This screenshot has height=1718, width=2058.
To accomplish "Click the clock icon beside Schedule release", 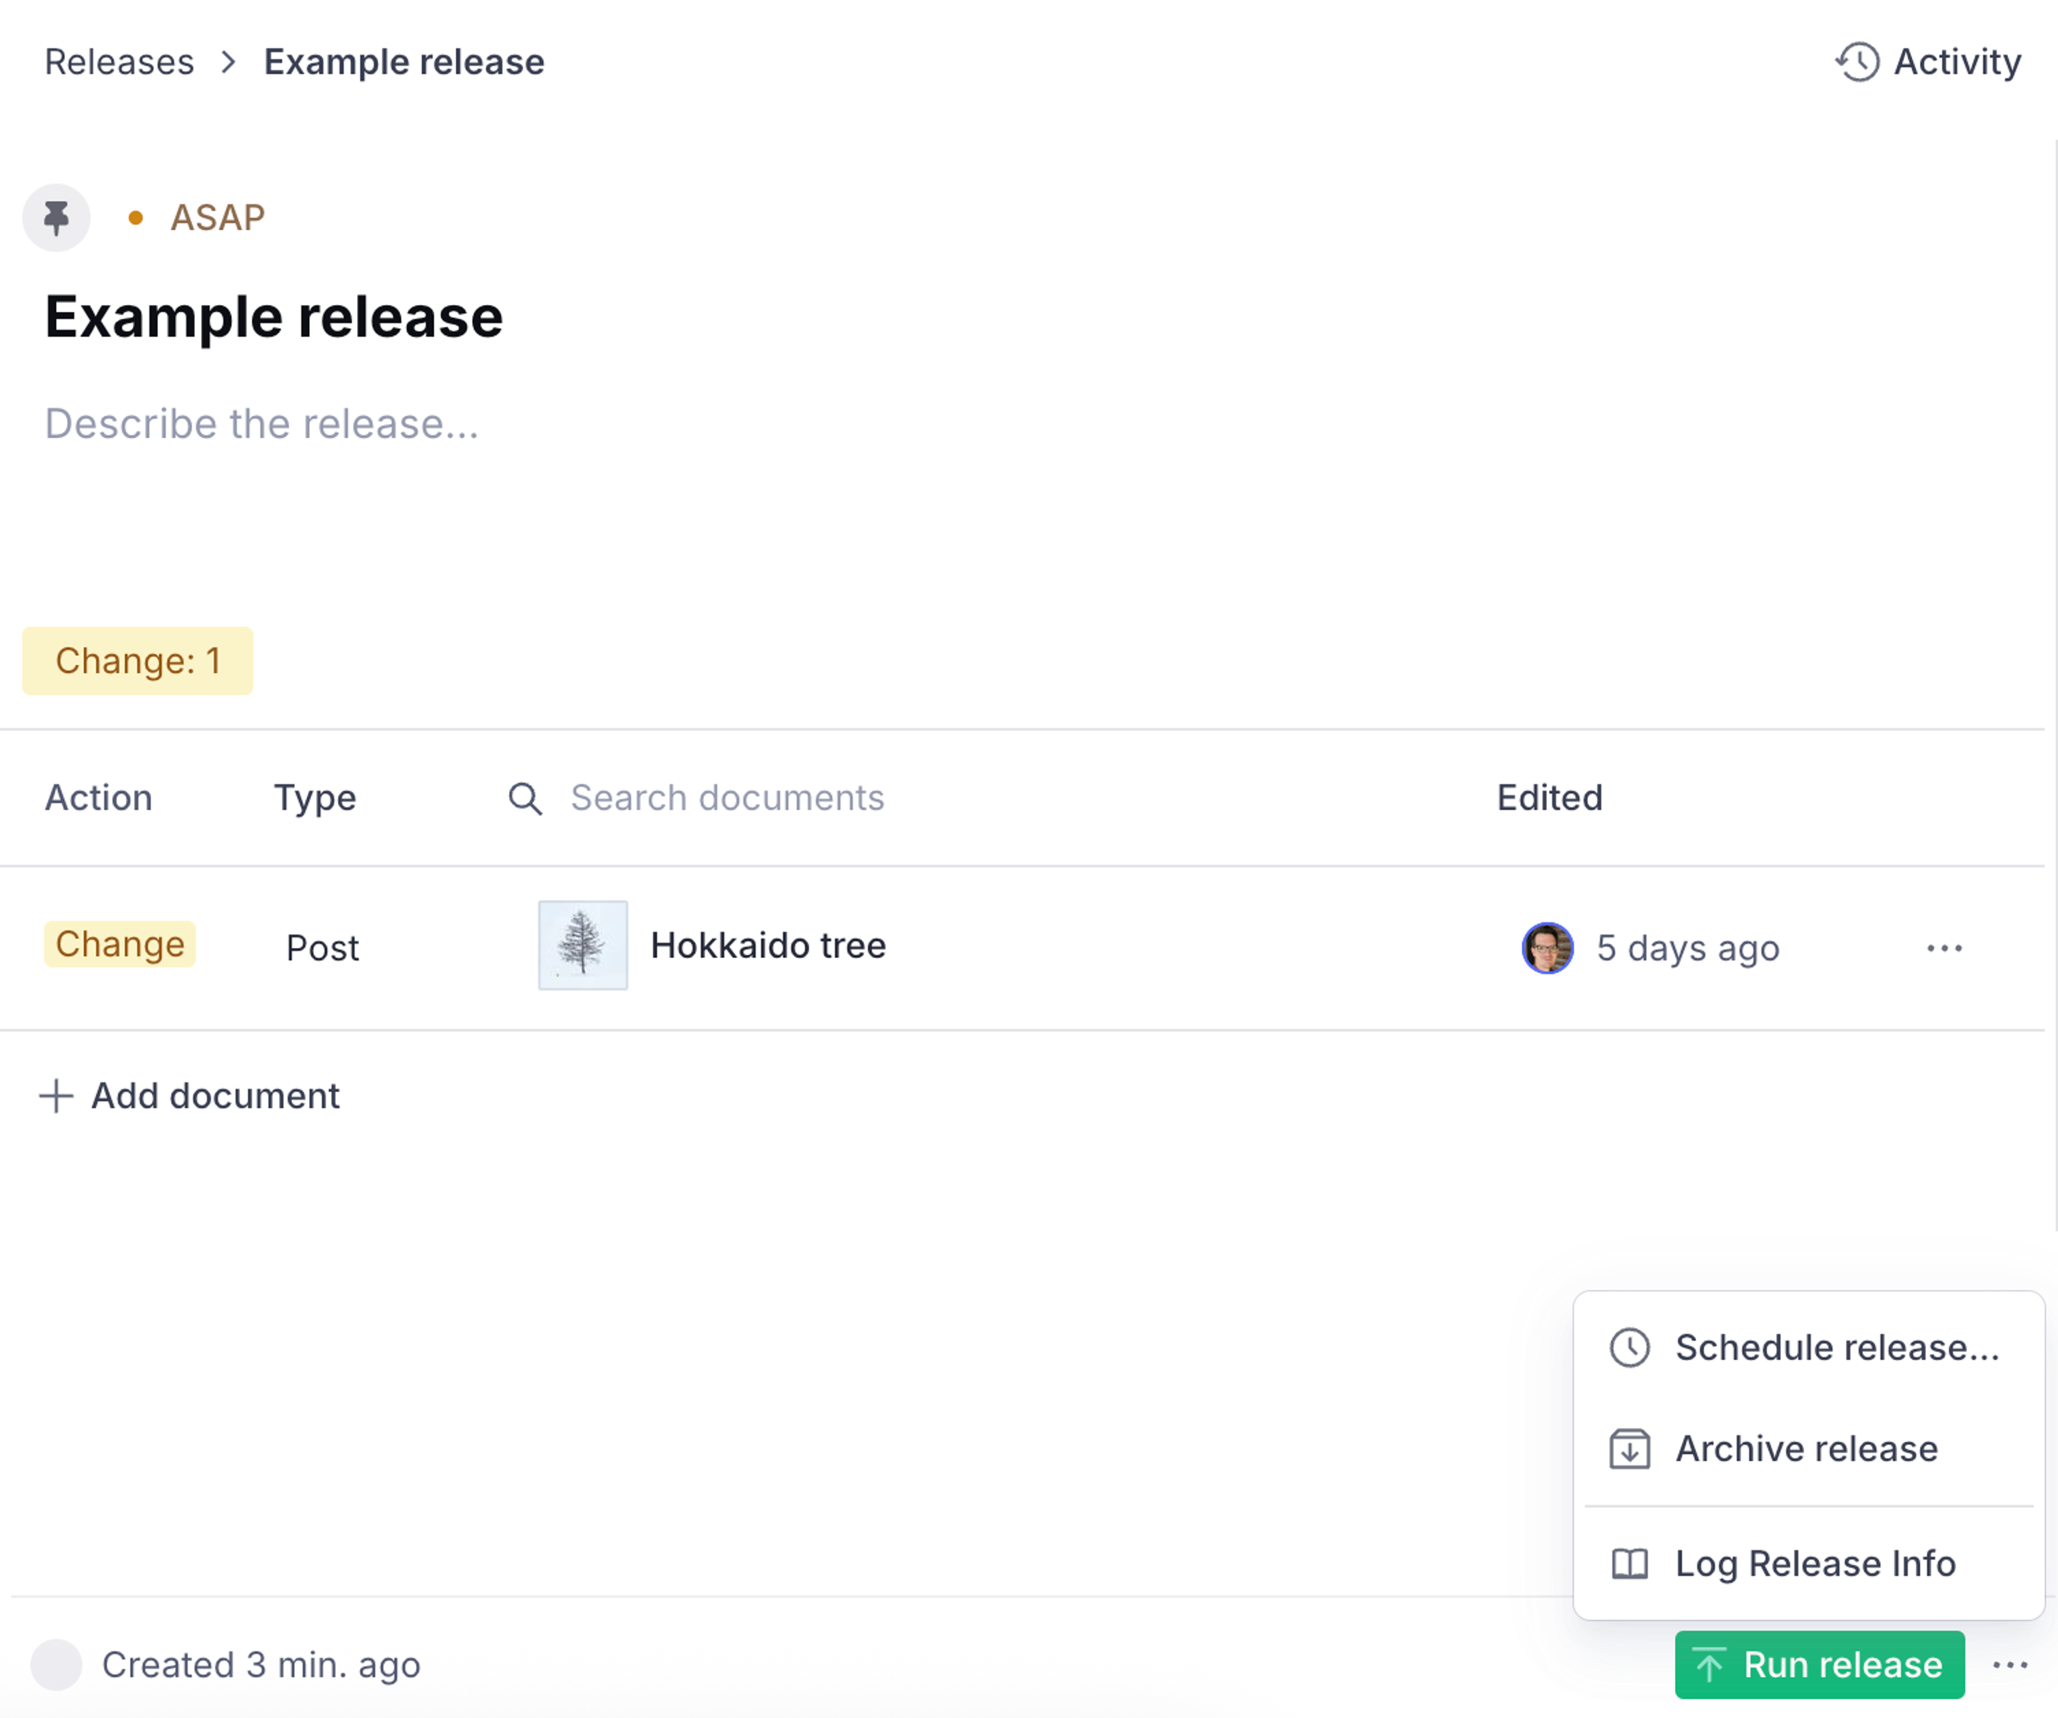I will [x=1630, y=1348].
